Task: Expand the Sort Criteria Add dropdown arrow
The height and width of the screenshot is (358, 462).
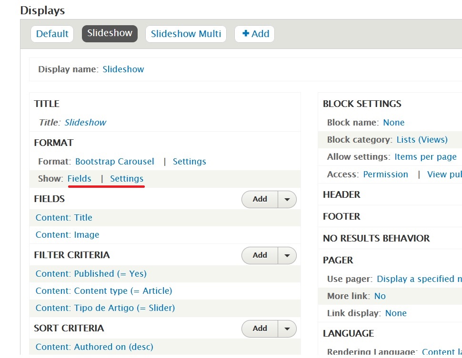Action: tap(287, 329)
